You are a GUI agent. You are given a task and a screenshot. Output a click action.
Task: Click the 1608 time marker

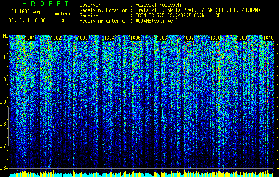(x=215, y=38)
